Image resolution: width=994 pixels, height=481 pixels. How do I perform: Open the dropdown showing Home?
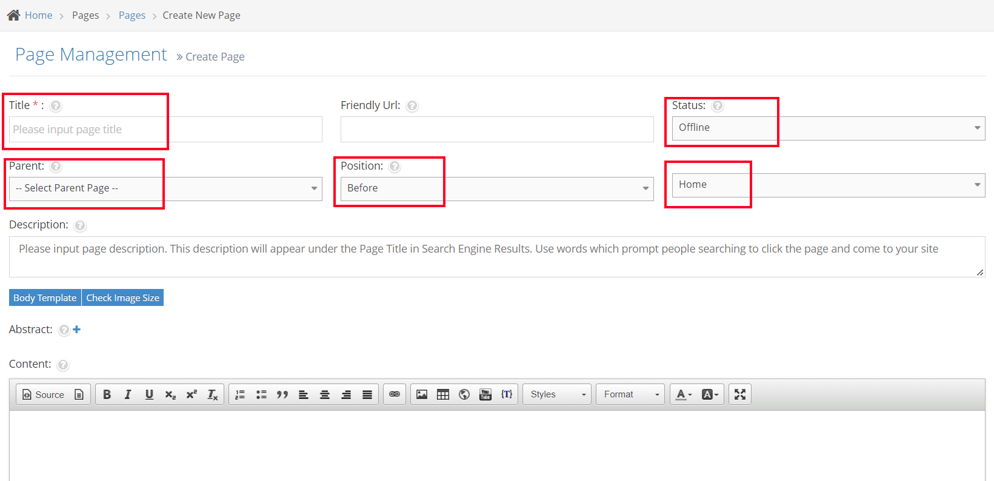coord(829,185)
